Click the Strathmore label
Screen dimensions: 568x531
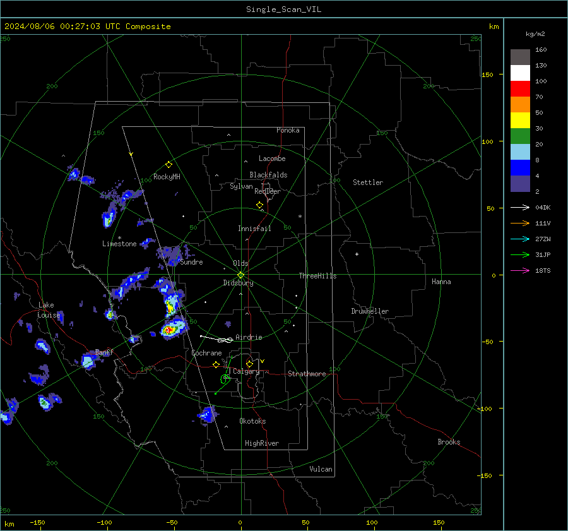tap(307, 374)
